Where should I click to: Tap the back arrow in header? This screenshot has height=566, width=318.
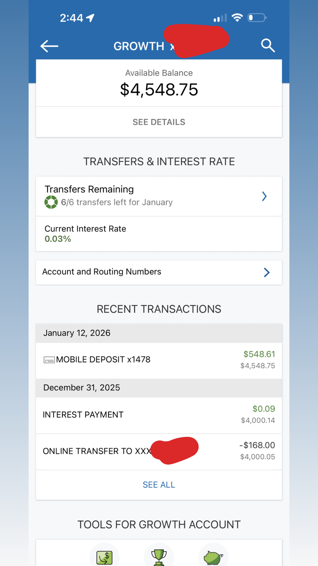click(x=49, y=46)
